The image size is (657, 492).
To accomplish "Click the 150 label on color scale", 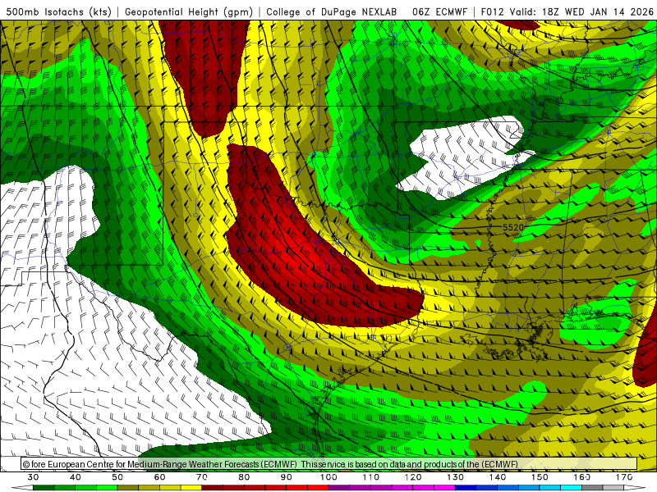I will 540,477.
